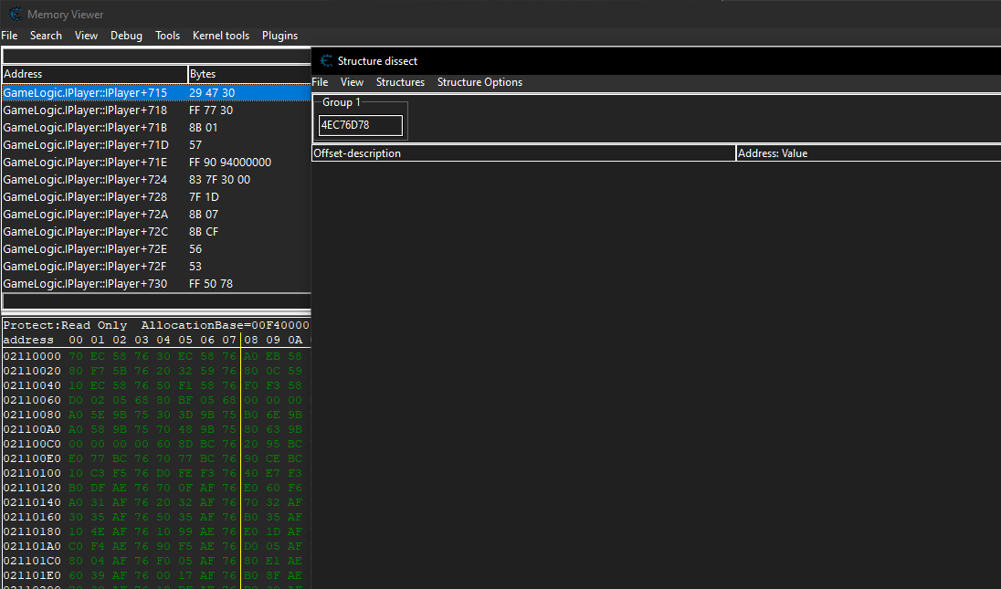1001x589 pixels.
Task: Select disassembler row IPlayer+728
Action: click(x=156, y=197)
